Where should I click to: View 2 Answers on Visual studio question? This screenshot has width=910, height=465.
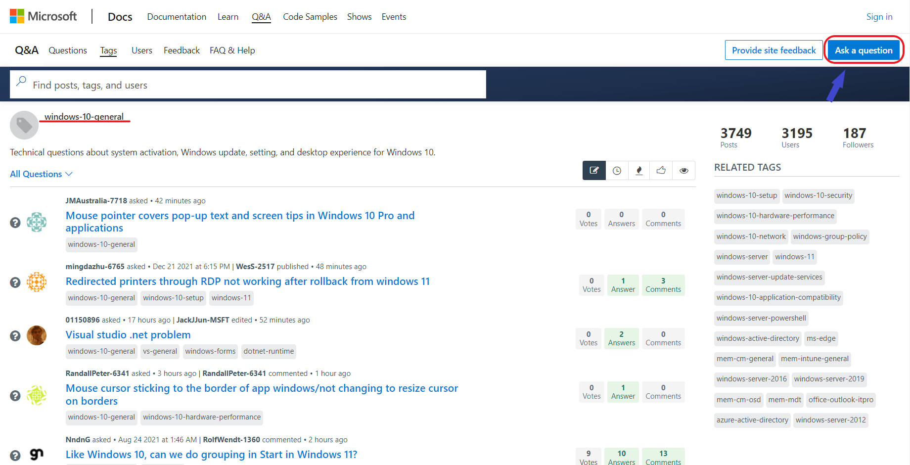622,338
